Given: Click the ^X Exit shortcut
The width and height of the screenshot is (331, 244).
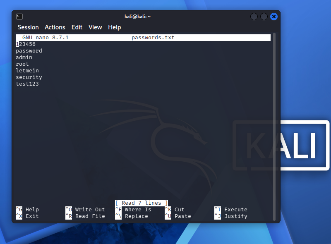Looking at the screenshot, I should (x=27, y=216).
